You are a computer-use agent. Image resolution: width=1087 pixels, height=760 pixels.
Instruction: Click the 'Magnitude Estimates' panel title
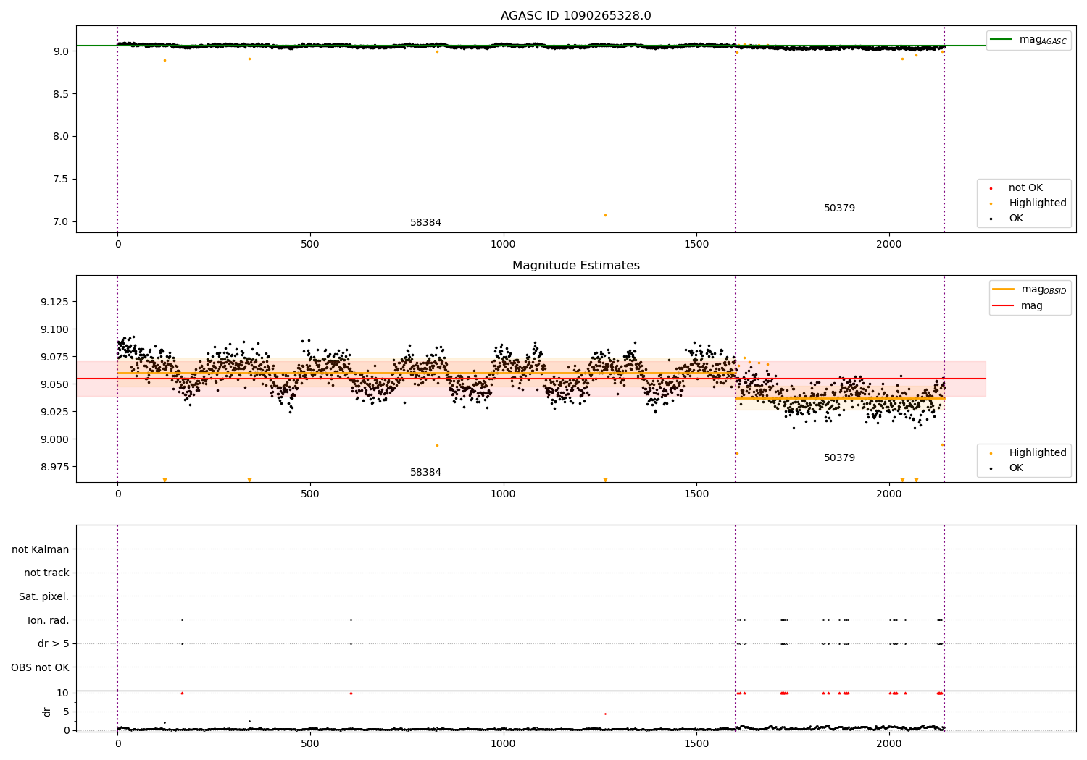(x=575, y=266)
